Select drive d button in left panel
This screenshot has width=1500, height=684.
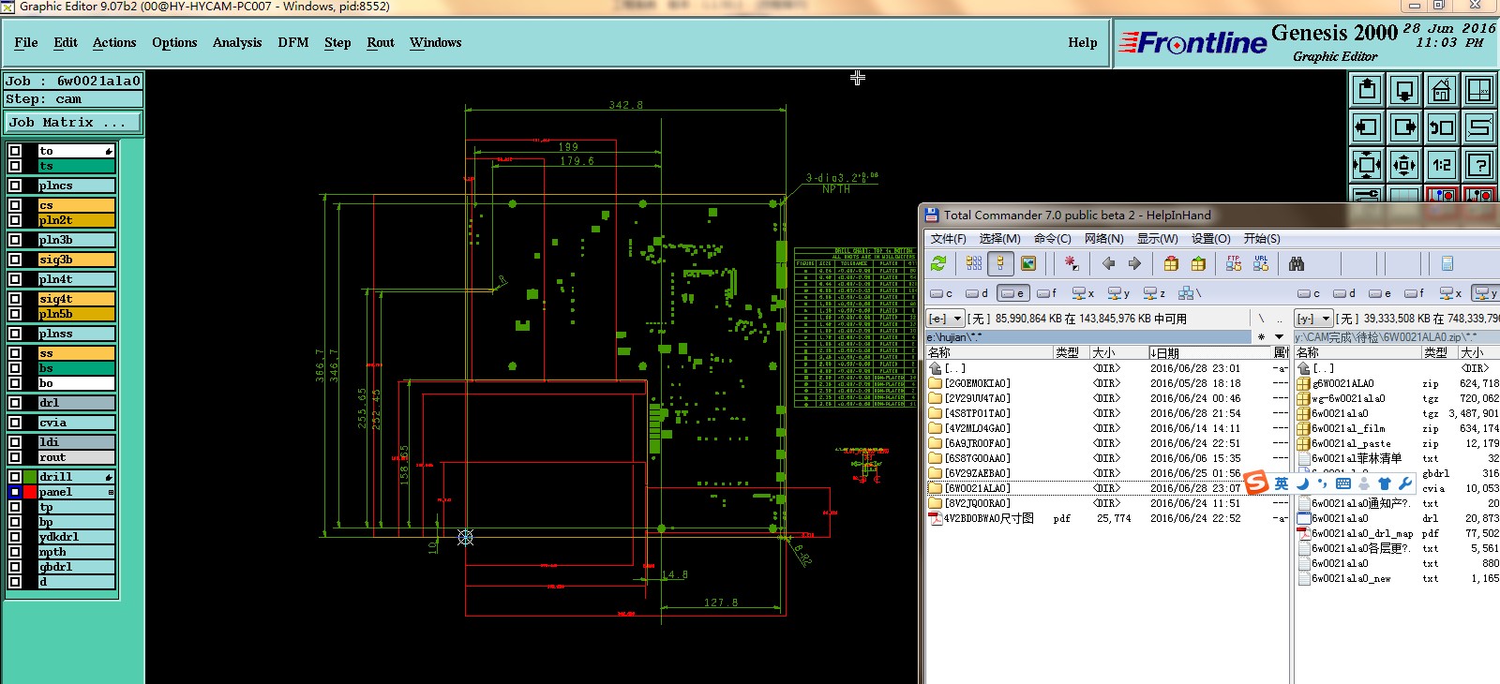pyautogui.click(x=977, y=293)
